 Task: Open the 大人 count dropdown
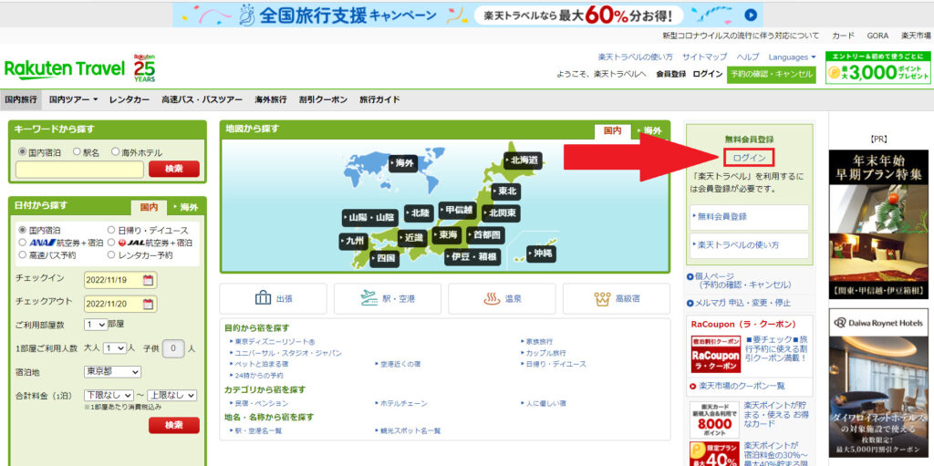click(x=114, y=348)
